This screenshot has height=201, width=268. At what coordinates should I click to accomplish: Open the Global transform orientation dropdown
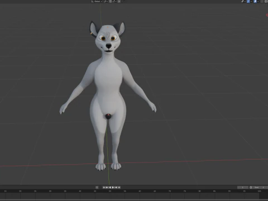pyautogui.click(x=97, y=1)
